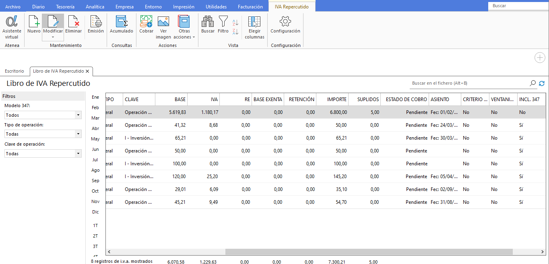Sort descending with the Z-A icon
This screenshot has height=264, width=549.
pyautogui.click(x=235, y=31)
